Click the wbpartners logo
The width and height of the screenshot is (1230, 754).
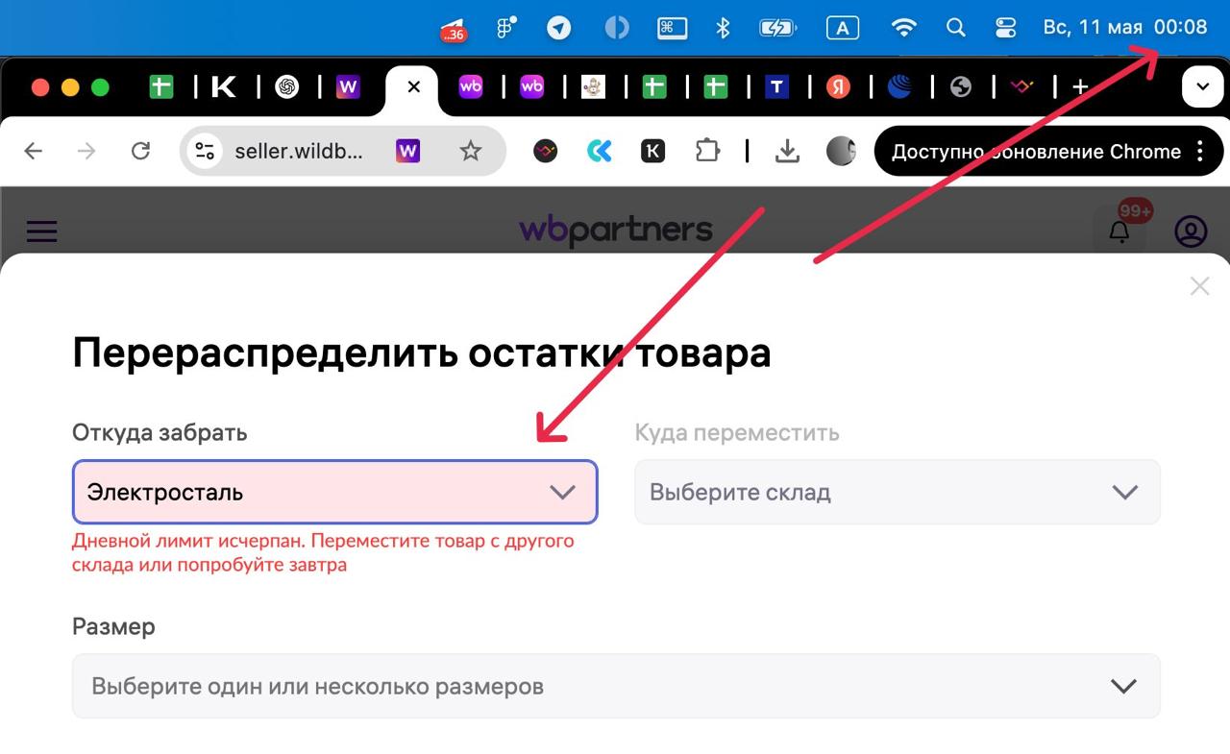click(616, 231)
